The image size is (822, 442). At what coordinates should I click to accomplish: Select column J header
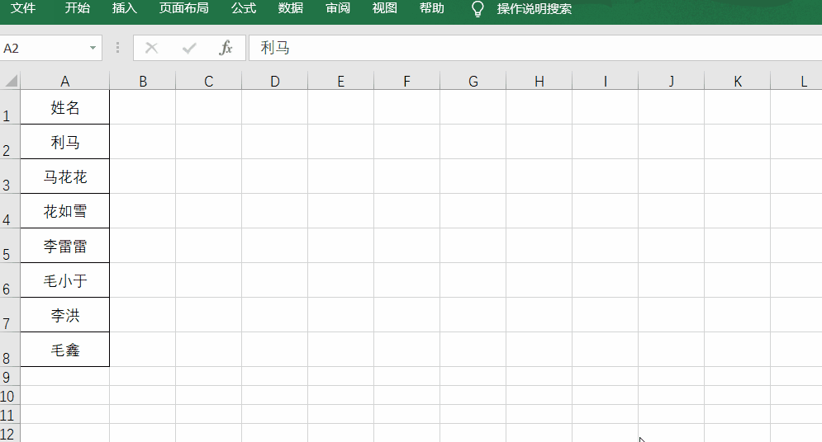(671, 81)
